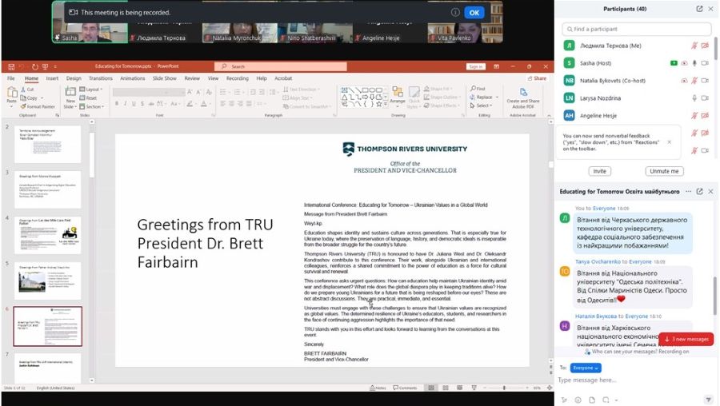Toggle camera icon for Людмила Тернова (Me)

coord(705,46)
